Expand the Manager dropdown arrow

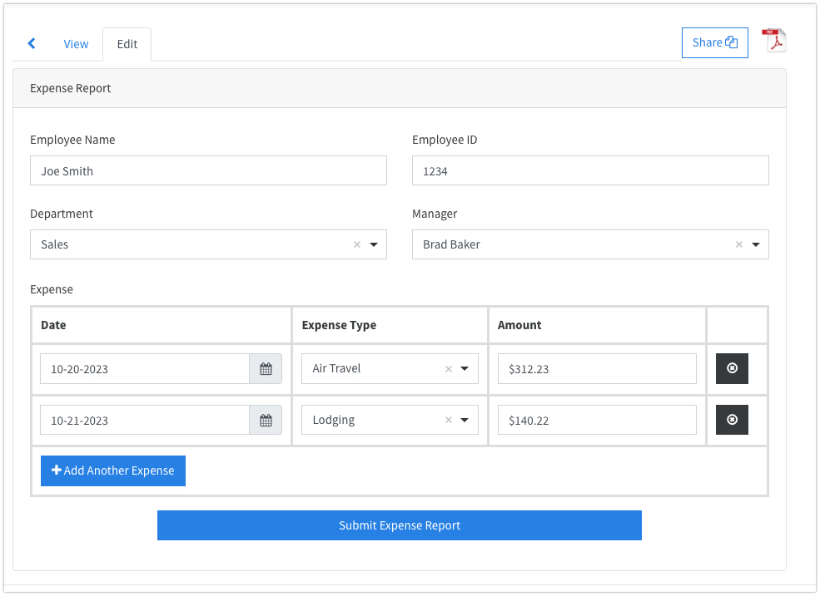point(756,244)
